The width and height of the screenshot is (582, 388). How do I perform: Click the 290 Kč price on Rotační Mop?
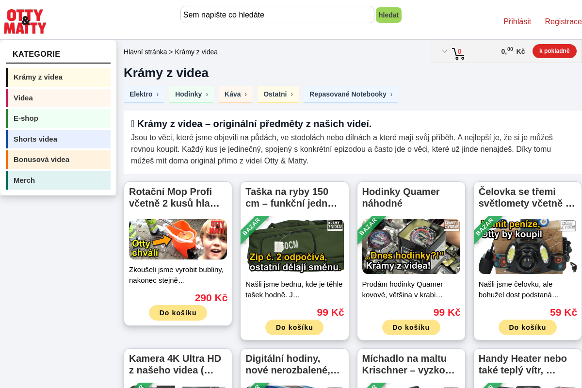[211, 298]
